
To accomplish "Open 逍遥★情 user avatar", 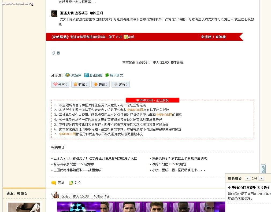I will click(x=54, y=14).
